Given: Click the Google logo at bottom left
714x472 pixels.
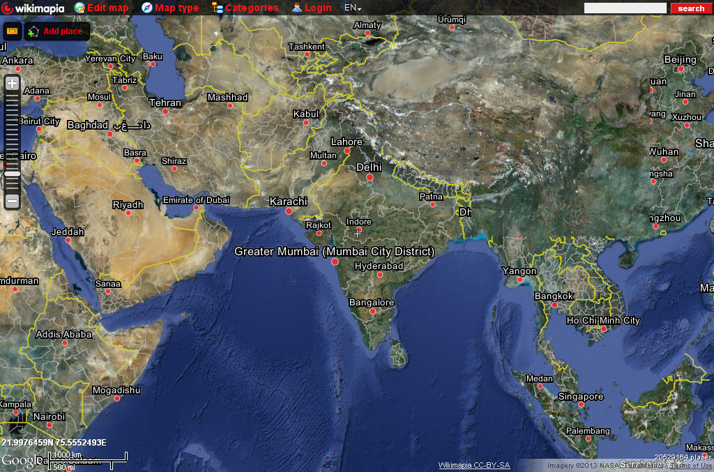Looking at the screenshot, I should (21, 460).
